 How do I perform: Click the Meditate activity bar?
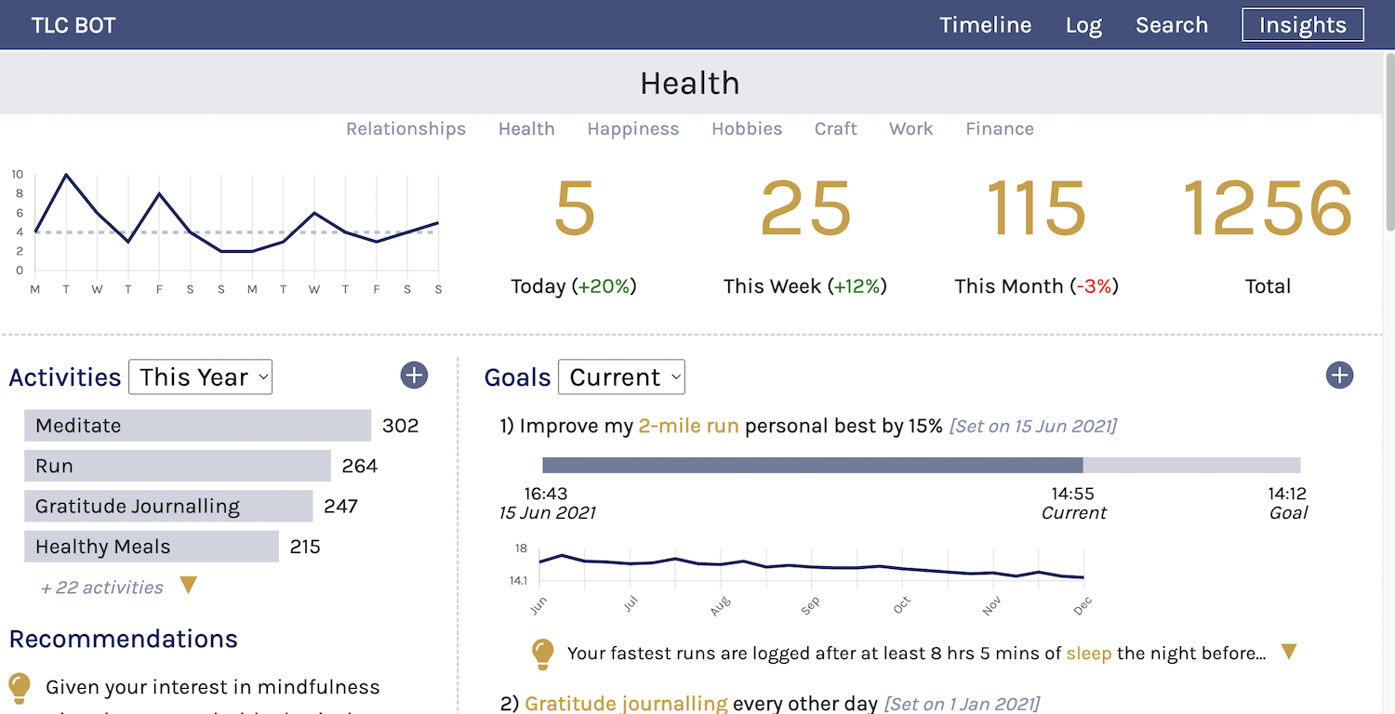197,426
